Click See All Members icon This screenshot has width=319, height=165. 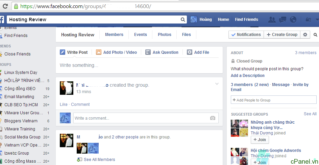pyautogui.click(x=79, y=160)
